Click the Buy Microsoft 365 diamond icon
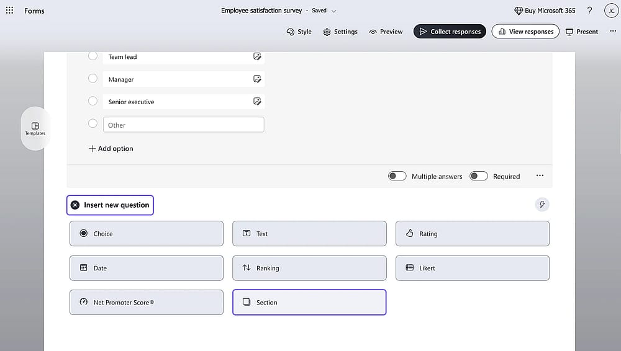This screenshot has width=621, height=351. point(518,11)
